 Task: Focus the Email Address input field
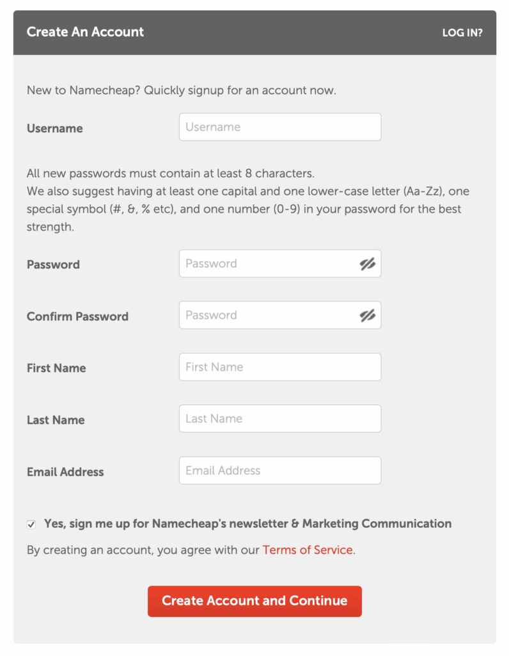tap(279, 470)
